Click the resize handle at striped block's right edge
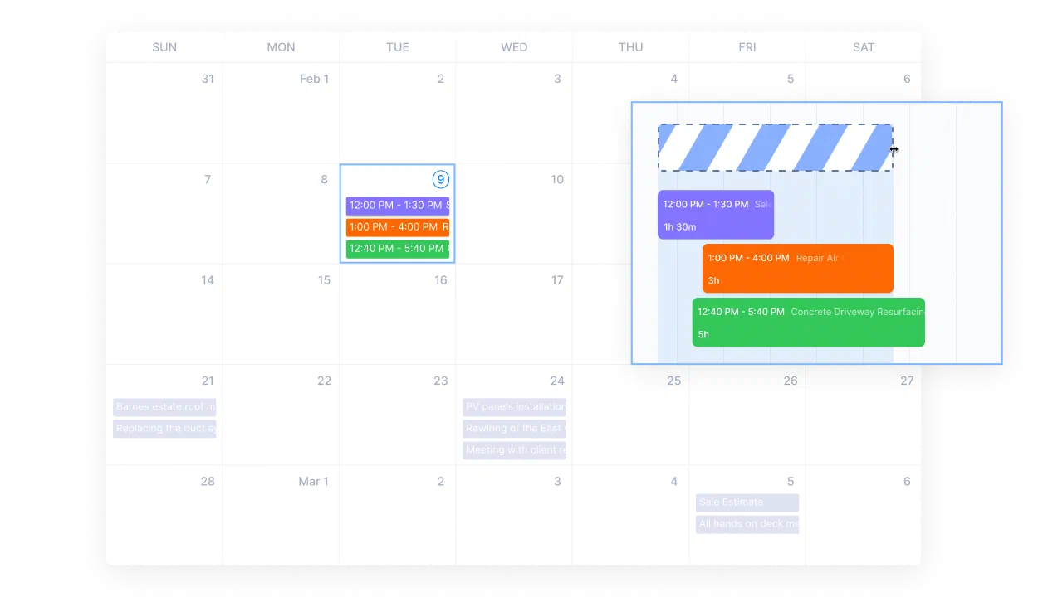Screen dimensions: 1043x597 point(894,150)
